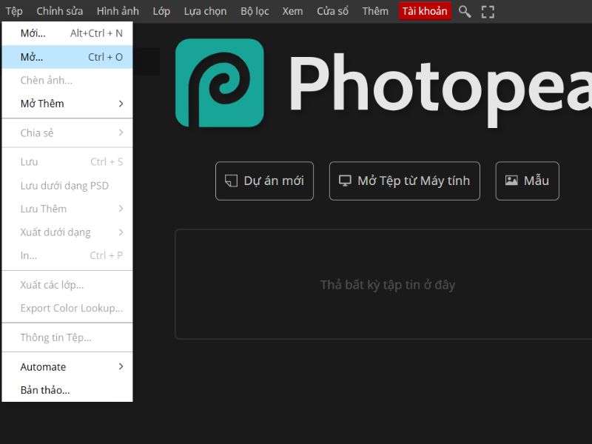This screenshot has height=444, width=592.
Task: Choose Mới... to create new document
Action: (x=67, y=33)
